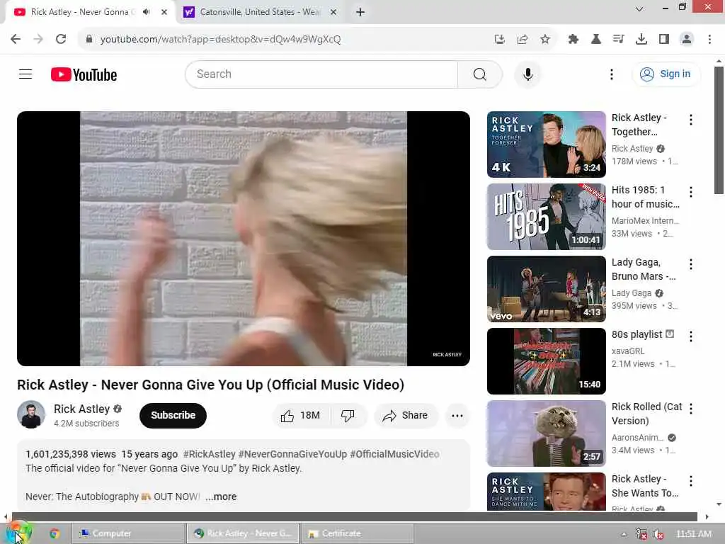The height and width of the screenshot is (544, 725).
Task: Open the #RickAstley hashtag link
Action: 210,454
